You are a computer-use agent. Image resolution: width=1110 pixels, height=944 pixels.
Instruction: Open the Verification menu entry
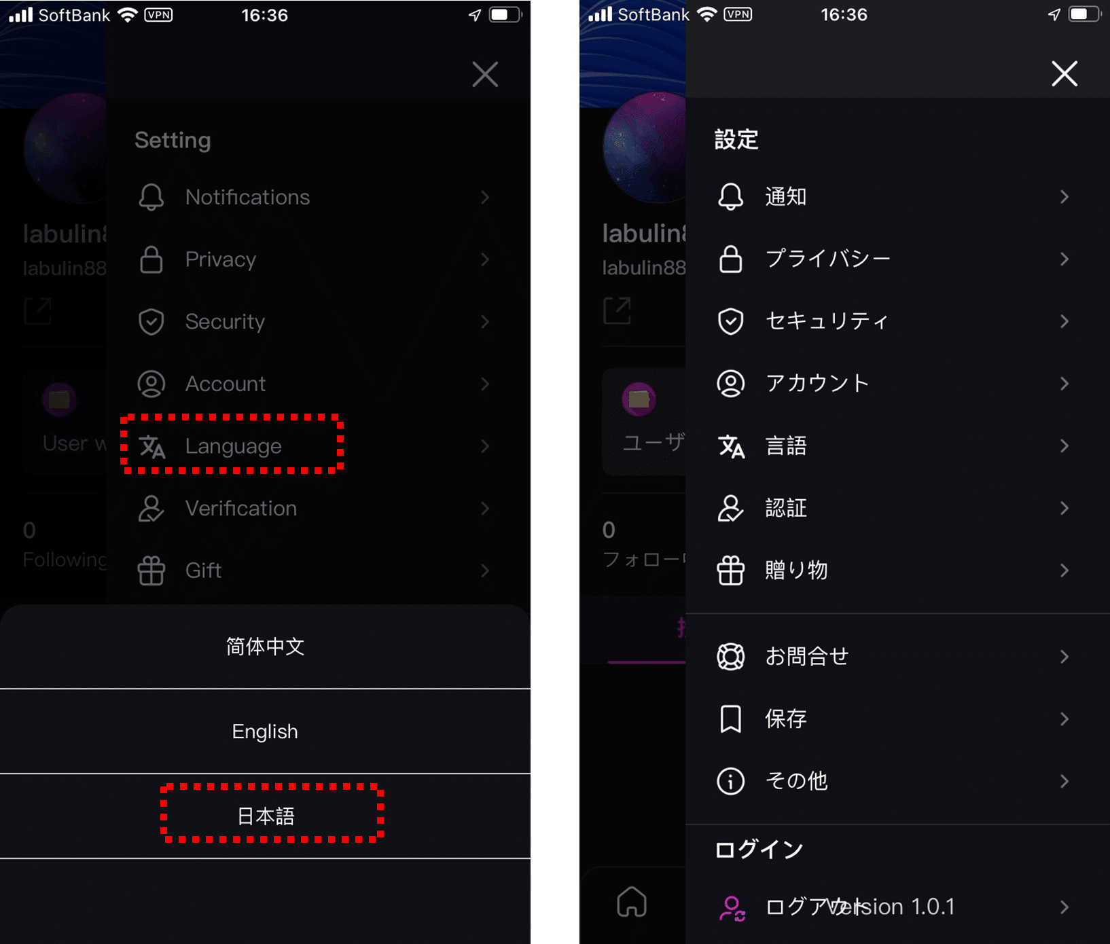pyautogui.click(x=313, y=508)
